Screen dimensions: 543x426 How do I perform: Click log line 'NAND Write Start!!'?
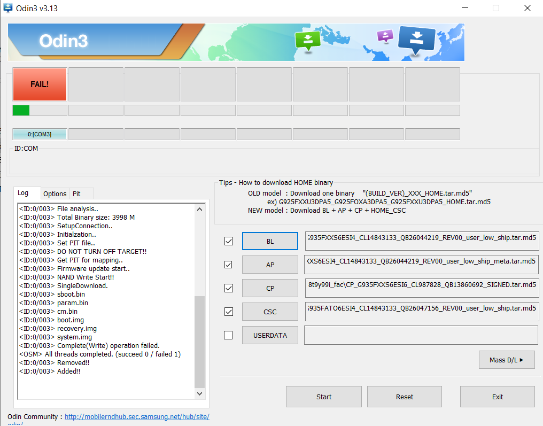coord(66,277)
